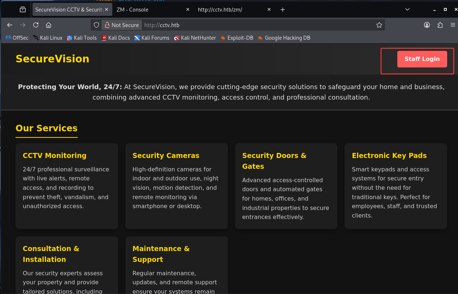Go back to the previous page
458x294 pixels.
coord(10,25)
